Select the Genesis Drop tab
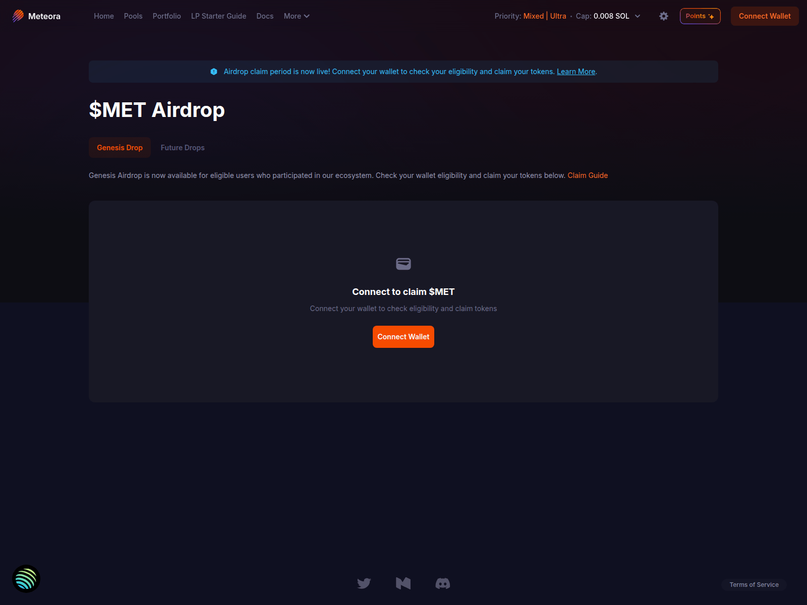 pos(120,148)
